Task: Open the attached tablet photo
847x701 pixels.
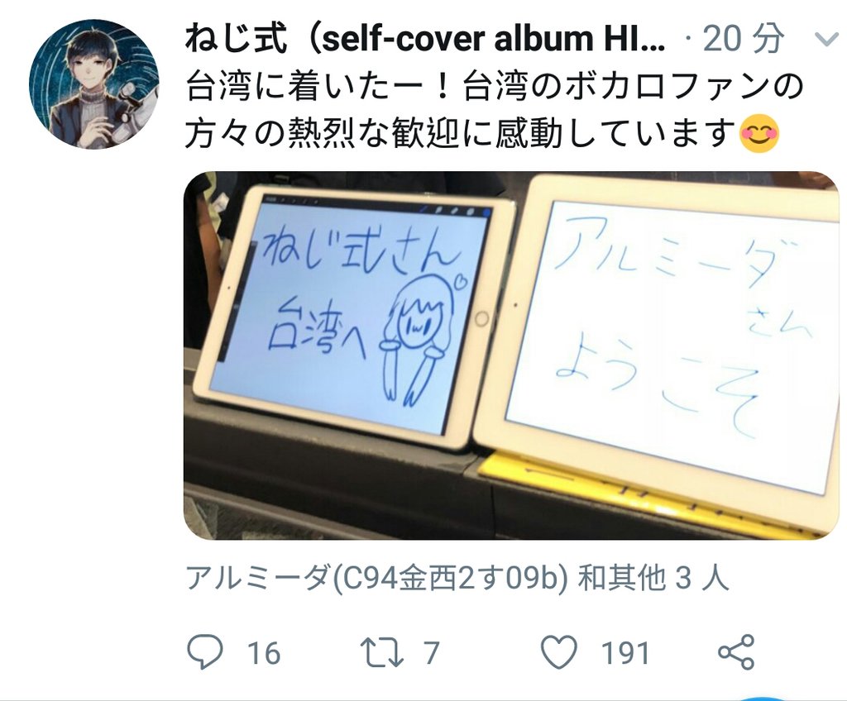Action: pos(511,355)
